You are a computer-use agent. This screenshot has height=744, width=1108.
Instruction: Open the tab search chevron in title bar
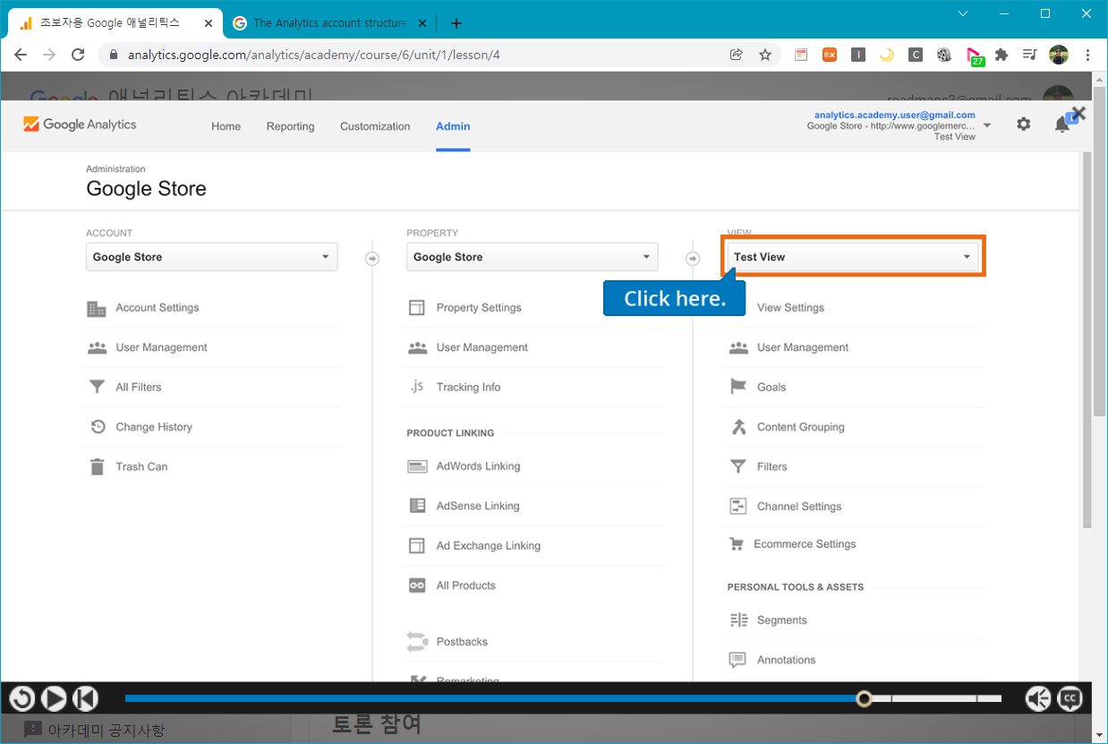pyautogui.click(x=963, y=13)
